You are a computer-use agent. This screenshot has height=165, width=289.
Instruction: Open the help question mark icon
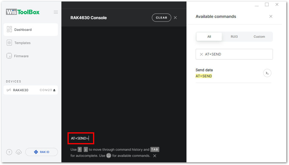[9, 152]
